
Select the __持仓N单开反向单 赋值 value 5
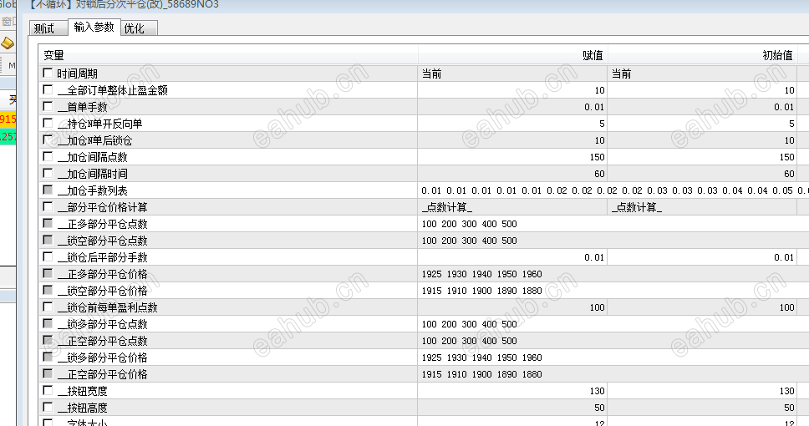[512, 124]
